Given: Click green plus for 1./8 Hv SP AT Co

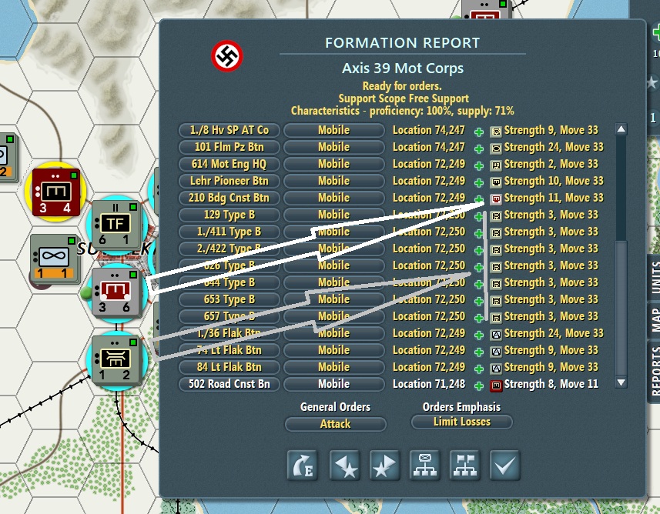Looking at the screenshot, I should [478, 132].
